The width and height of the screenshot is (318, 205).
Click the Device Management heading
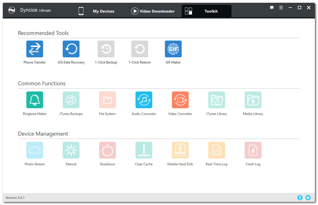pos(43,134)
